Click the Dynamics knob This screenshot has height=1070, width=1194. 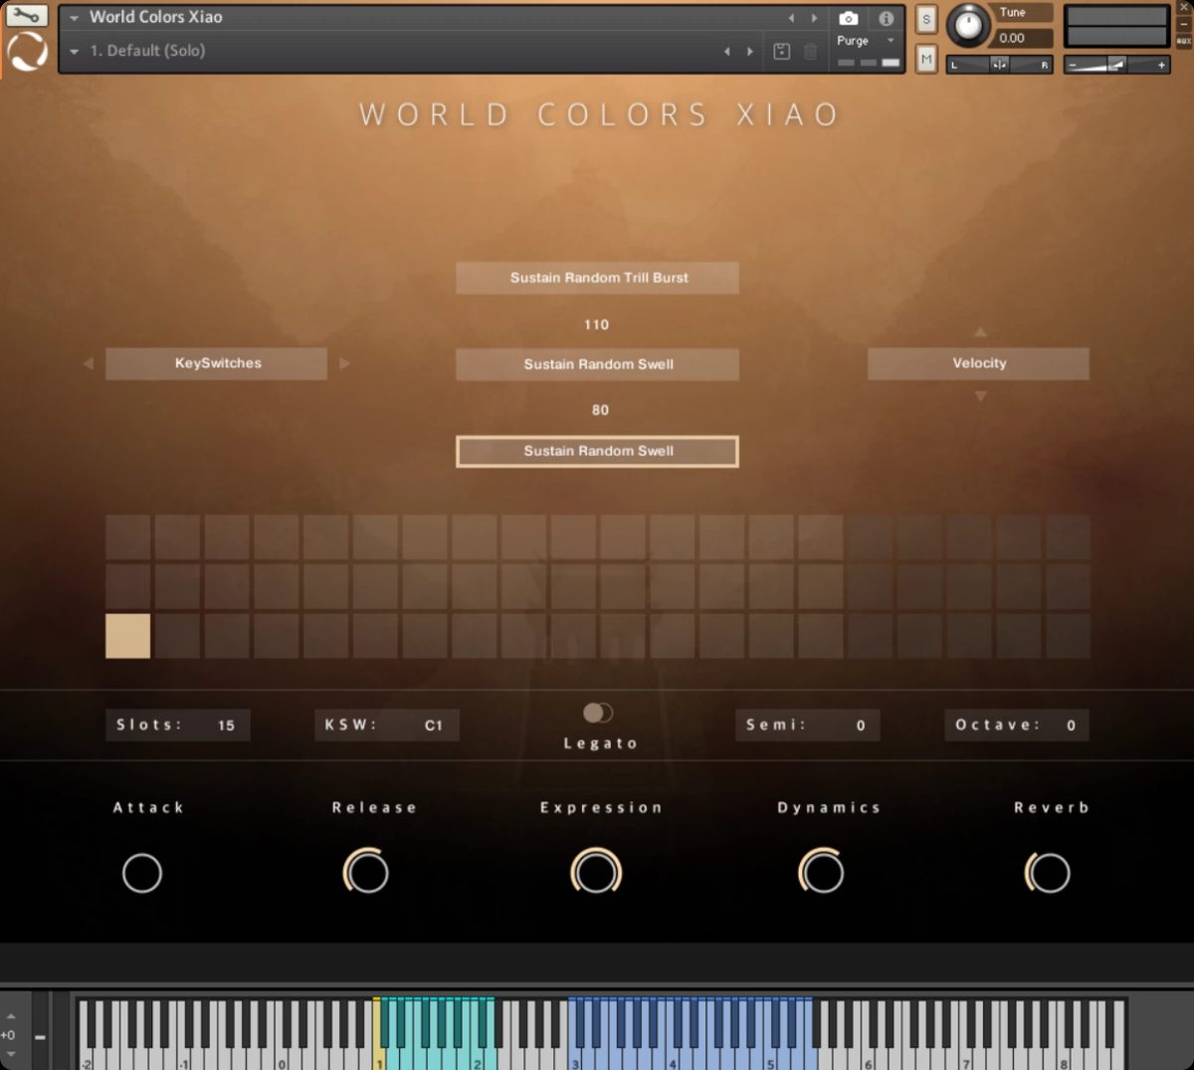[x=822, y=872]
